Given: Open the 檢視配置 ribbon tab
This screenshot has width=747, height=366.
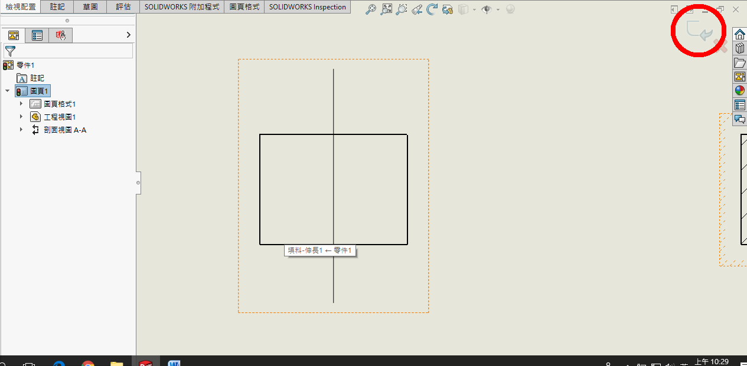Looking at the screenshot, I should pyautogui.click(x=21, y=7).
